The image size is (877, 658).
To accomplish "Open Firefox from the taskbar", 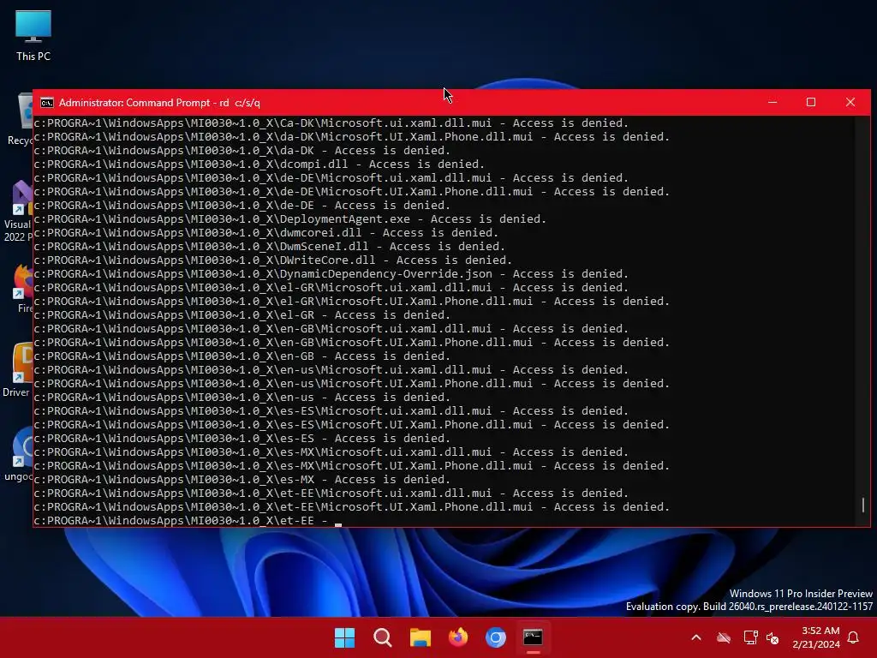I will [x=458, y=637].
